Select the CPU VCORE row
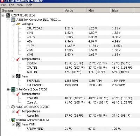The width and height of the screenshot is (140, 136). tap(70, 28)
